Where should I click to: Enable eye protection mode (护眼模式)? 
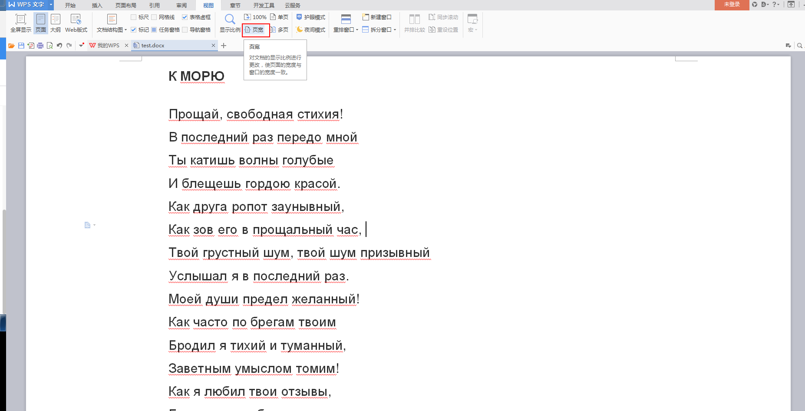311,17
